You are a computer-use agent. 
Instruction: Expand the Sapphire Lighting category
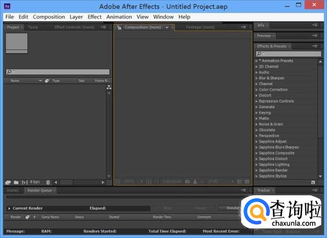pyautogui.click(x=257, y=165)
